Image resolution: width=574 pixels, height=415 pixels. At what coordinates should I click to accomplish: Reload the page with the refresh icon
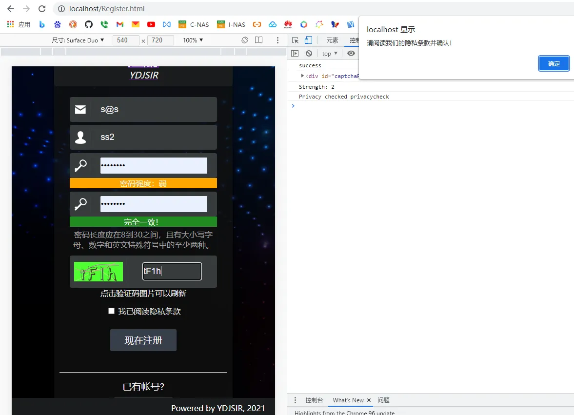[x=42, y=9]
